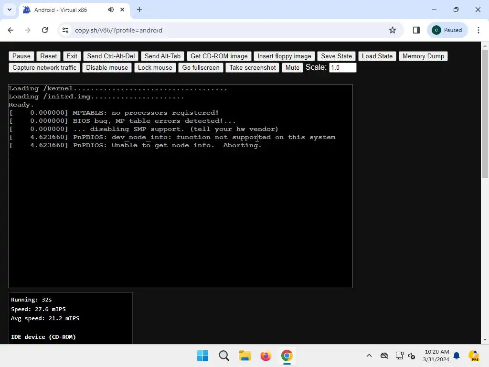Image resolution: width=489 pixels, height=367 pixels.
Task: Click the 'Avg speed: 21.2 mIPS' line
Action: pyautogui.click(x=45, y=318)
